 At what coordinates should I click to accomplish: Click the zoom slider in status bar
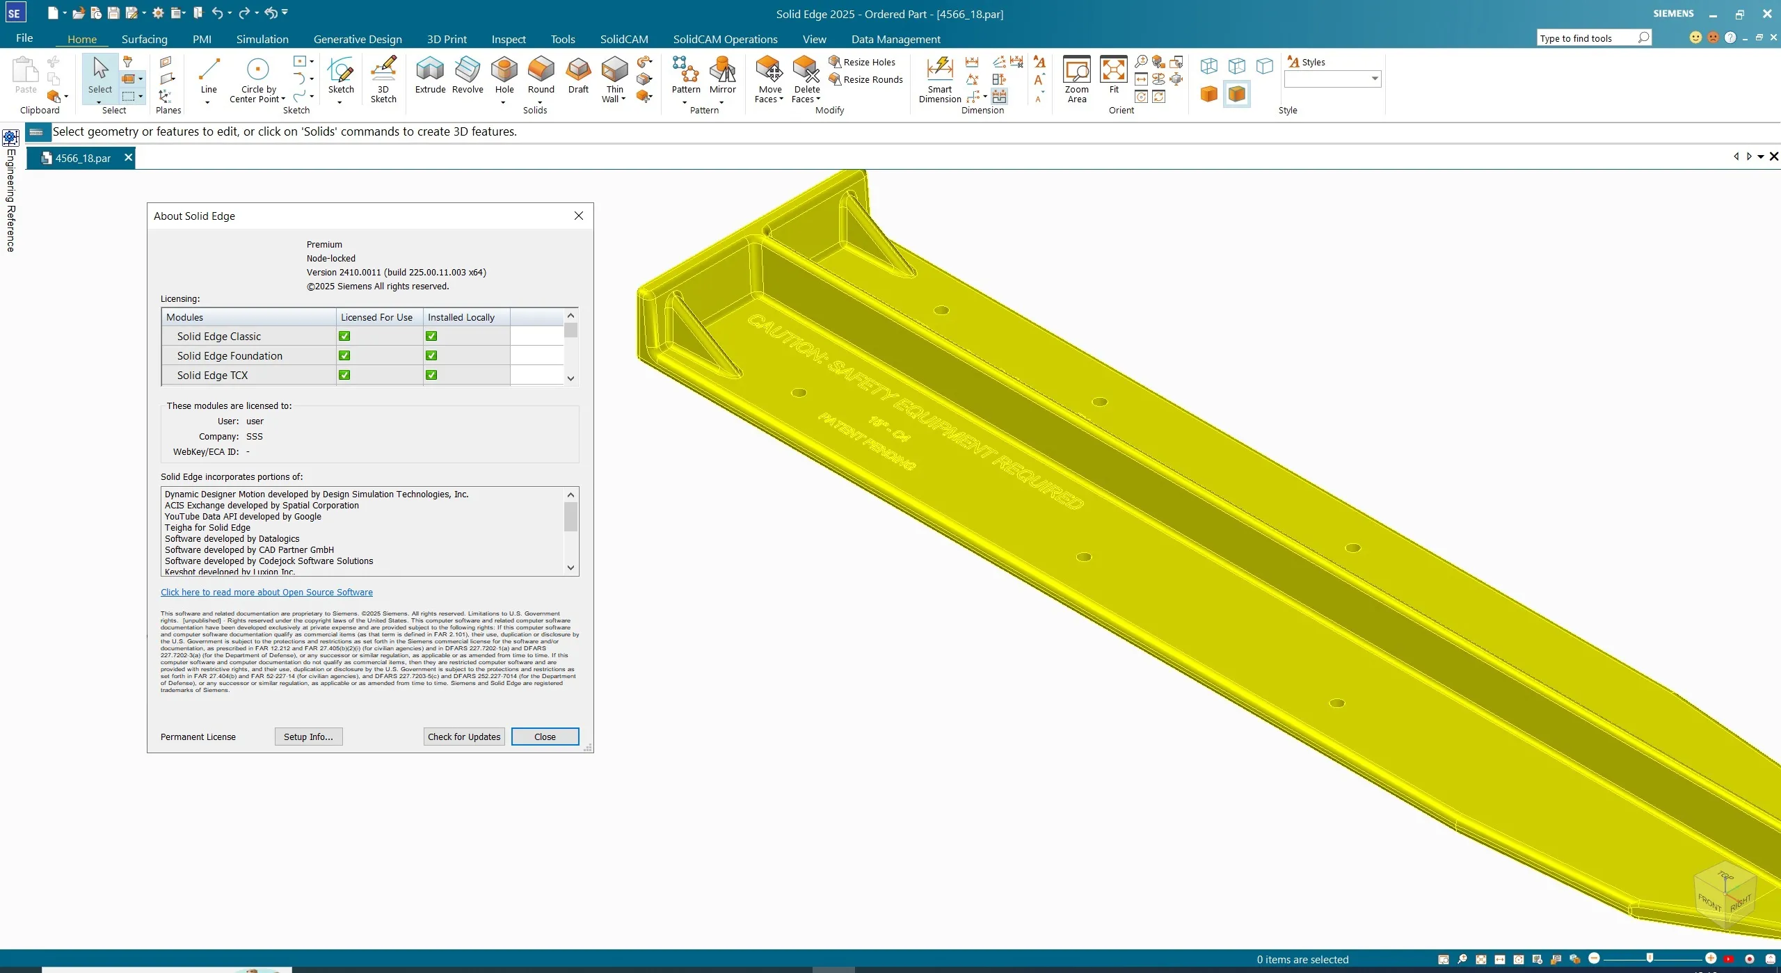coord(1650,958)
